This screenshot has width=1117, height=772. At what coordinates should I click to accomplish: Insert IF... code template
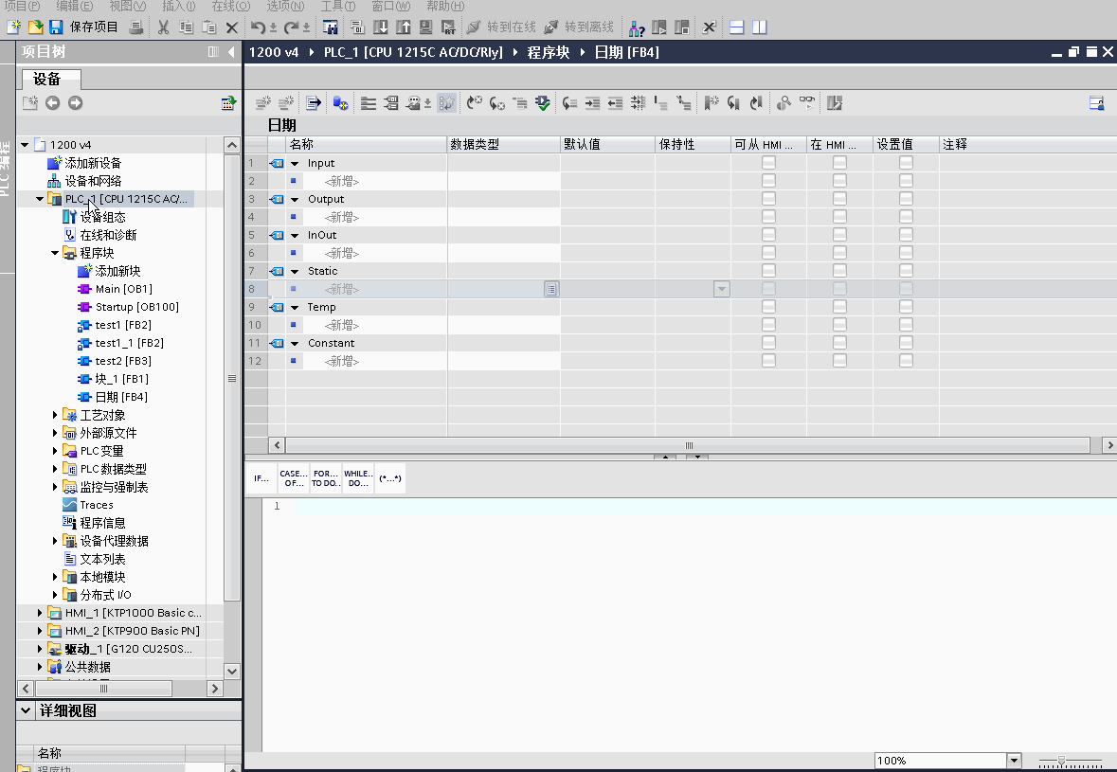[261, 478]
